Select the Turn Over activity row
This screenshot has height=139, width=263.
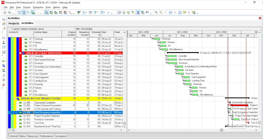(70, 123)
